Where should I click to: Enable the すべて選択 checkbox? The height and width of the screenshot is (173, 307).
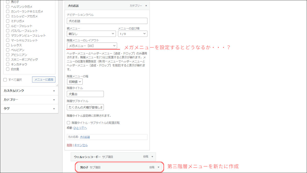[x=5, y=80]
